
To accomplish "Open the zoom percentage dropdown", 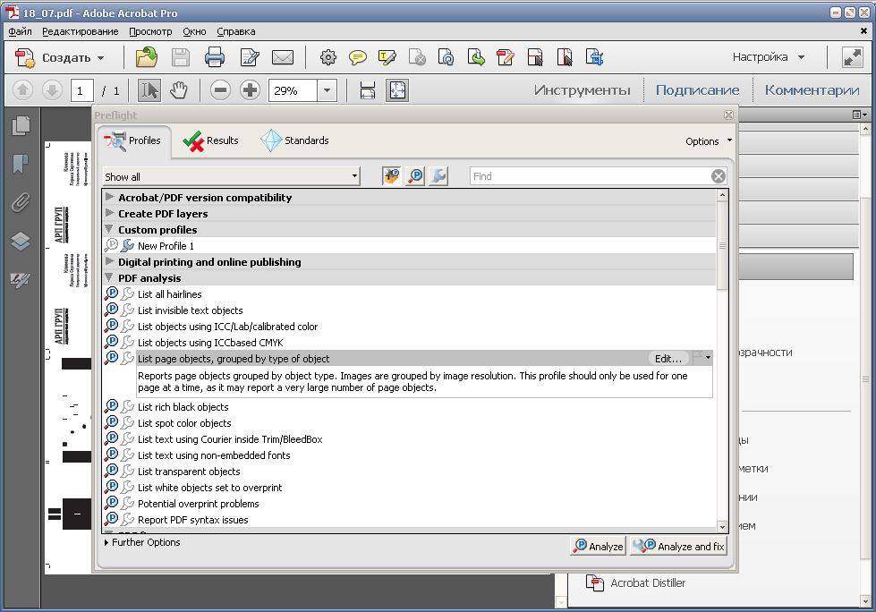I will [x=327, y=90].
